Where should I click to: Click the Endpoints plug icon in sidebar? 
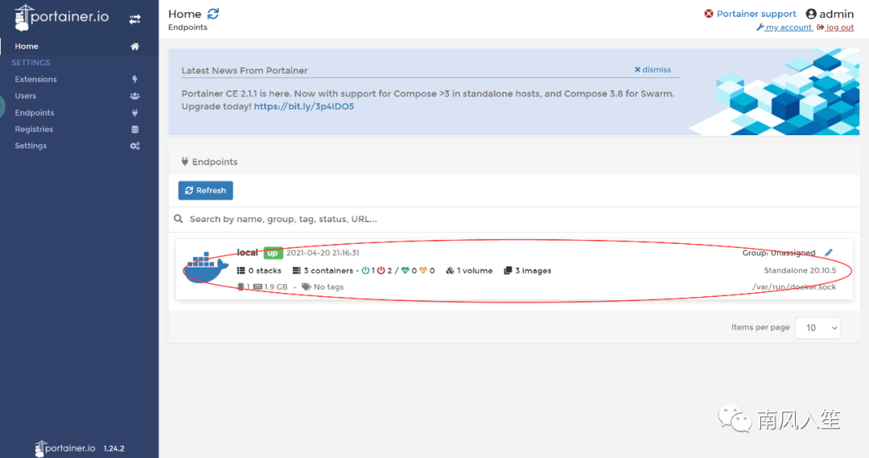(134, 113)
